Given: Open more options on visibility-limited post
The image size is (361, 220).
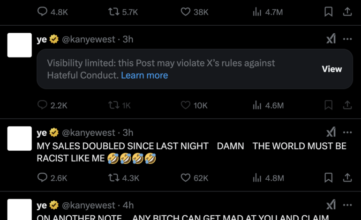Looking at the screenshot, I should point(347,39).
